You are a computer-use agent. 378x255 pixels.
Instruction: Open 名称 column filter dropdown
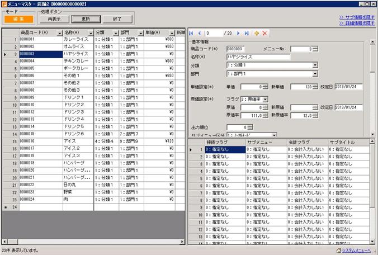coord(91,33)
